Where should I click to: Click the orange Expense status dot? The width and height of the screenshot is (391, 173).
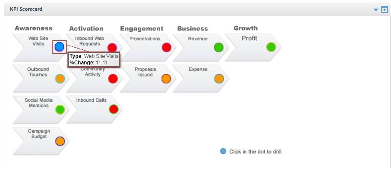(x=219, y=79)
